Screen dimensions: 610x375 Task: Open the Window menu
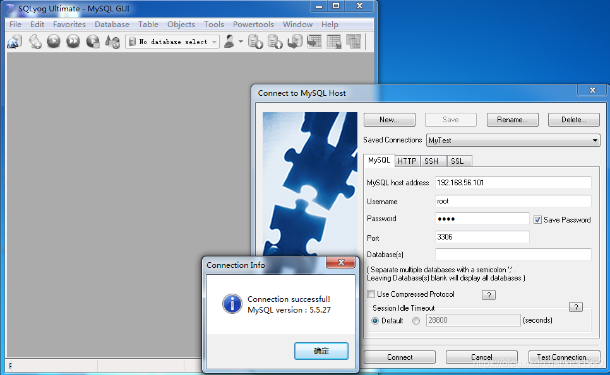point(297,25)
